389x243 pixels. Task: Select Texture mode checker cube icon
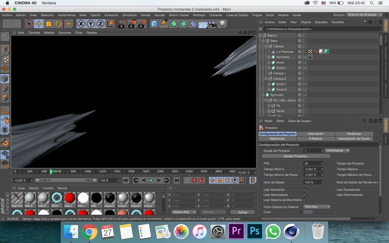point(5,59)
